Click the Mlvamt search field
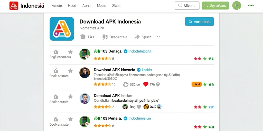The width and height of the screenshot is (263, 131). coord(187,6)
